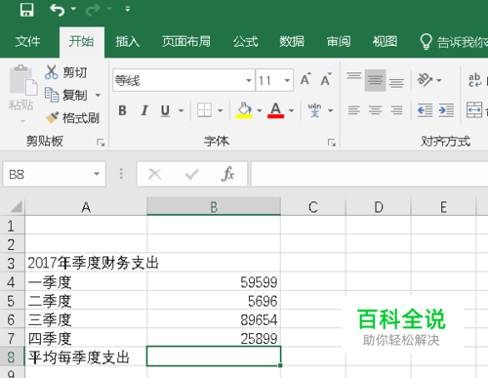Click the Decrease Indent icon
The height and width of the screenshot is (378, 488).
(425, 110)
